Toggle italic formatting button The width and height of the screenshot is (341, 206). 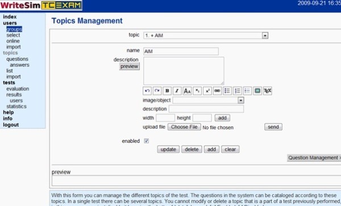coord(177,90)
